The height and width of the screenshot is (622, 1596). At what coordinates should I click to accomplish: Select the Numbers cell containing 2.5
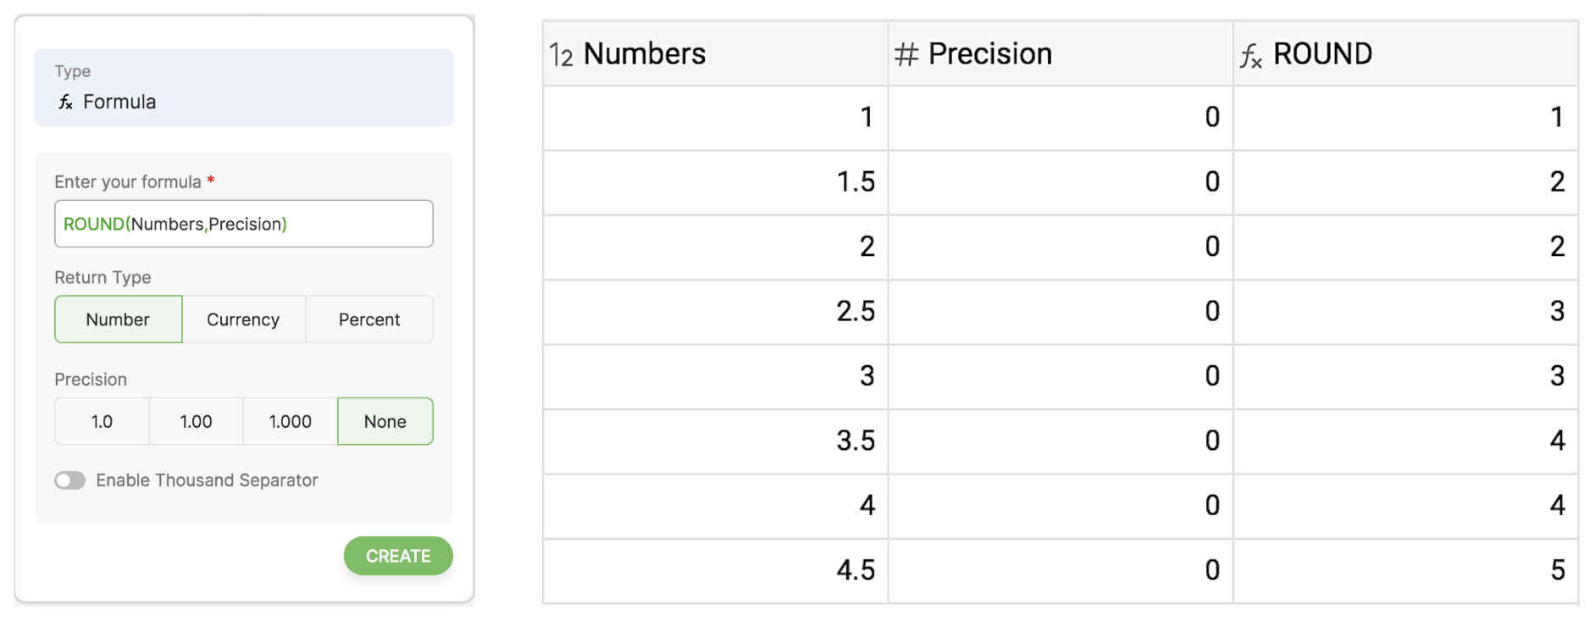715,311
